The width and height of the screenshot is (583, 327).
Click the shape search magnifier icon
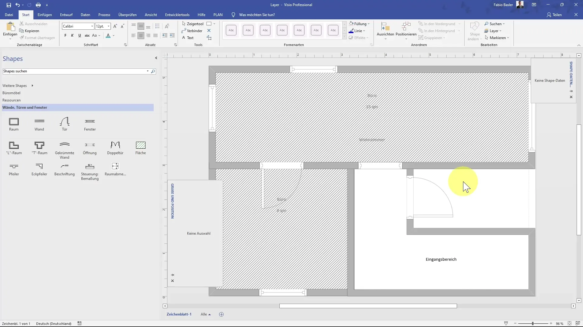click(x=153, y=71)
